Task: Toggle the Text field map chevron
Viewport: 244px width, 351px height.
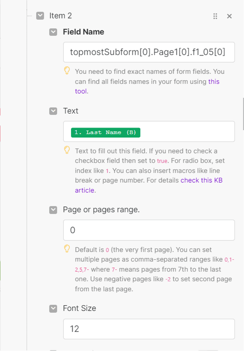Action: point(53,111)
